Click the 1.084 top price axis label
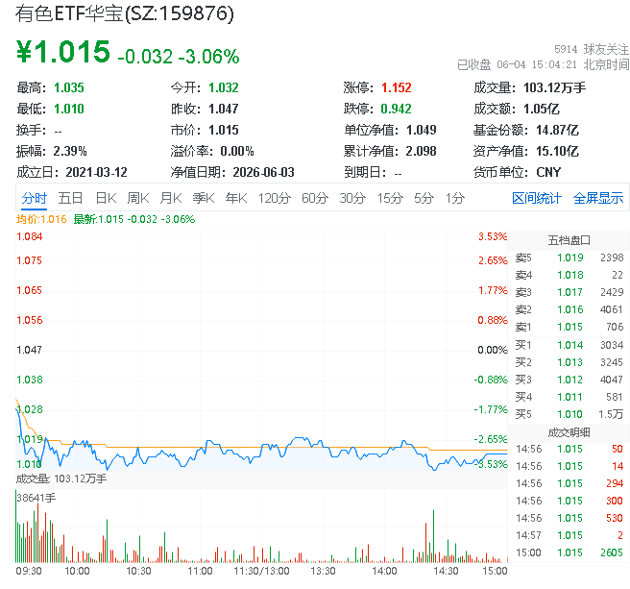 click(30, 236)
